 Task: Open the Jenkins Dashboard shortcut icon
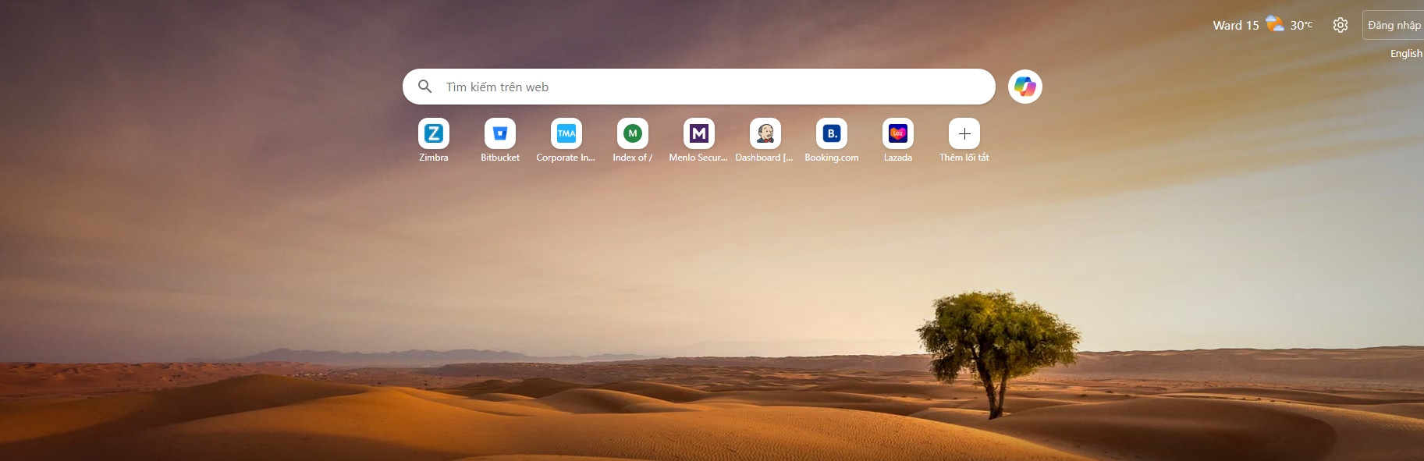click(765, 133)
